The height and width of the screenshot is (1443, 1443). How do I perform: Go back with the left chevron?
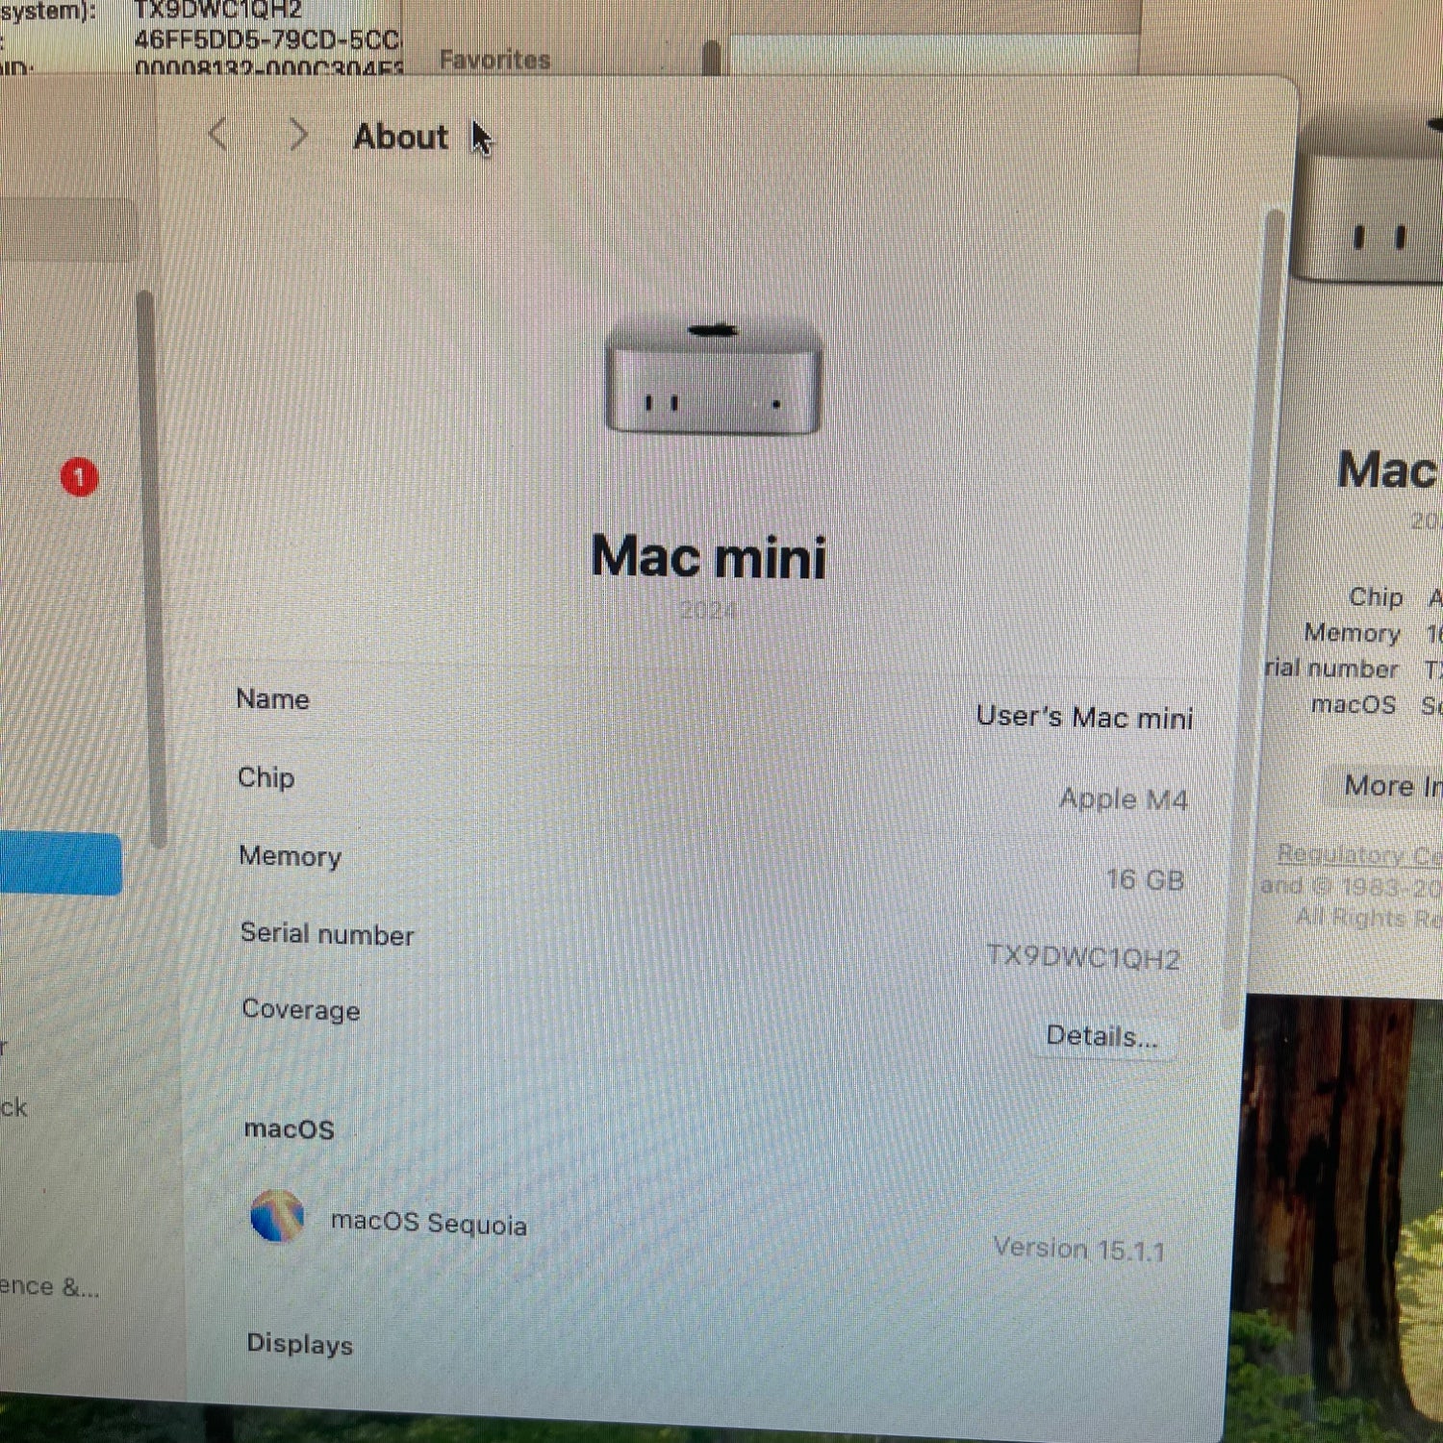(218, 135)
